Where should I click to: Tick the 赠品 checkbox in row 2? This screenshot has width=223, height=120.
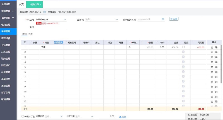point(183,52)
